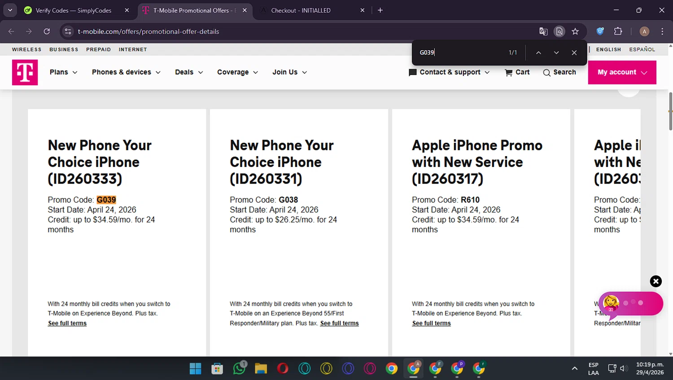Screen dimensions: 673x380
Task: View site information for t-mobile.com
Action: (x=68, y=31)
